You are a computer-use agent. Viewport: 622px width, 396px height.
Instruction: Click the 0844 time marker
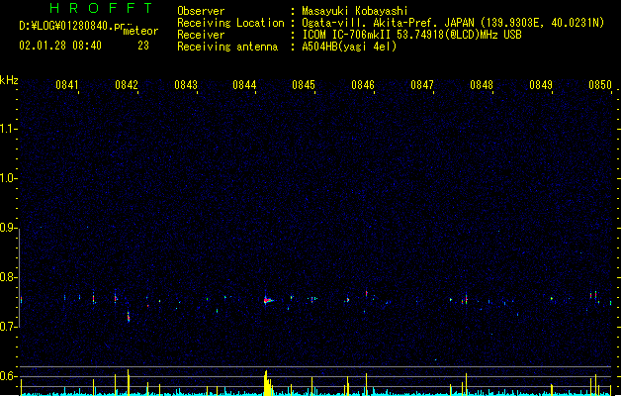coord(244,85)
